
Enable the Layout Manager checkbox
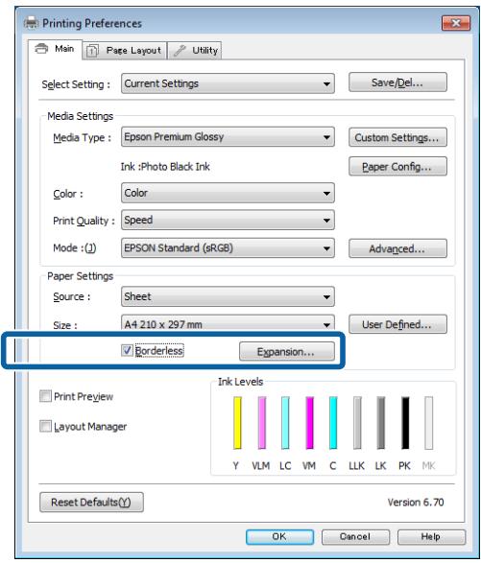pyautogui.click(x=45, y=426)
